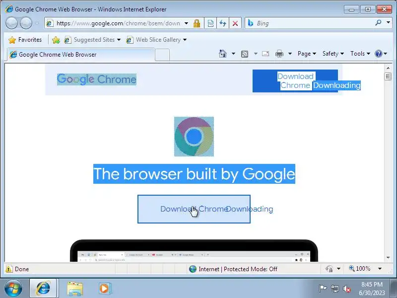Expand the zoom level dropdown arrow
The image size is (397, 298).
point(380,269)
